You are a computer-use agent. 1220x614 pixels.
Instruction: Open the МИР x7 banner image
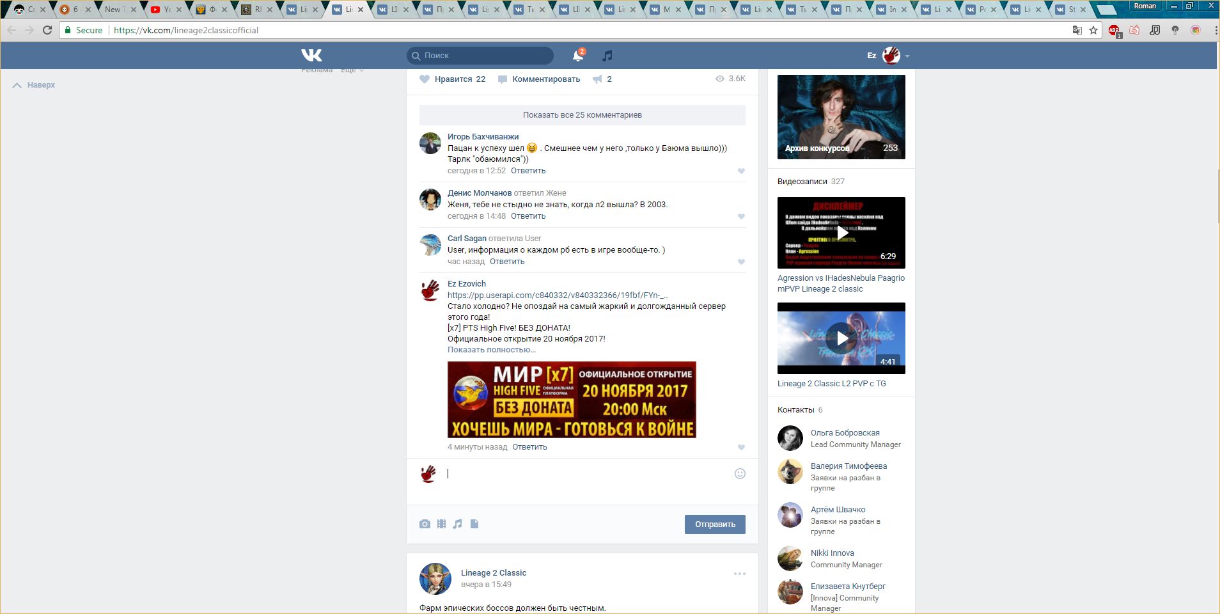click(572, 400)
